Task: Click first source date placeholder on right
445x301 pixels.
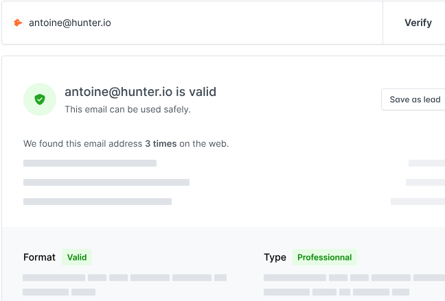Action: (426, 163)
